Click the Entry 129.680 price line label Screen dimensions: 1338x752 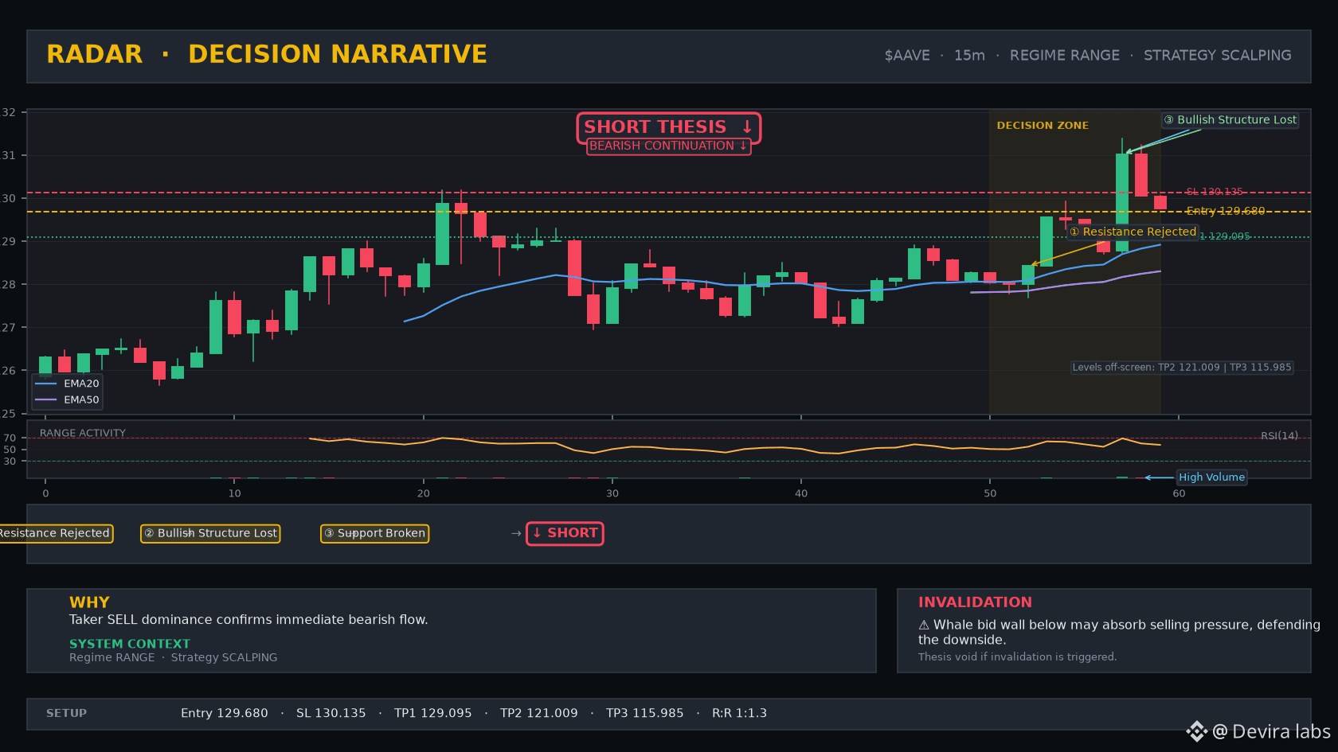tap(1226, 211)
